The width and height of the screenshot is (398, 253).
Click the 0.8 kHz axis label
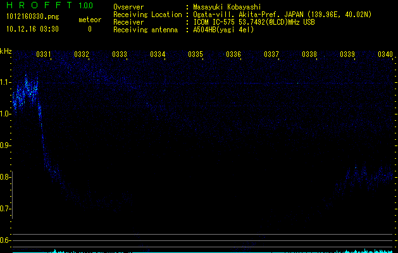coord(4,177)
